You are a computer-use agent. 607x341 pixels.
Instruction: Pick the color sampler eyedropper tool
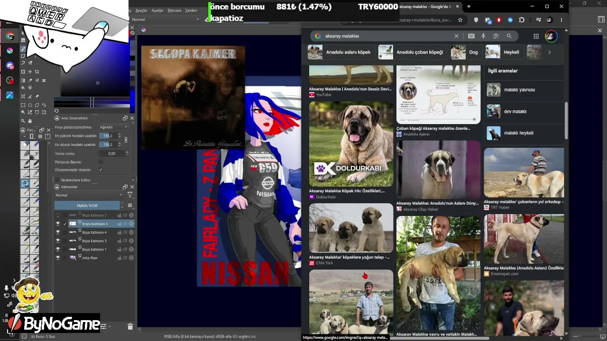[x=30, y=80]
